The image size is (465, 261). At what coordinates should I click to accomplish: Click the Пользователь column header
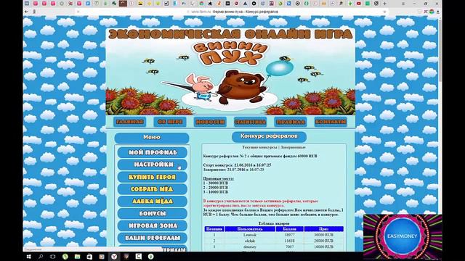(250, 229)
